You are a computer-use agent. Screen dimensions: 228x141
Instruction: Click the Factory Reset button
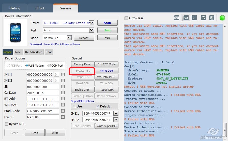(x=83, y=64)
